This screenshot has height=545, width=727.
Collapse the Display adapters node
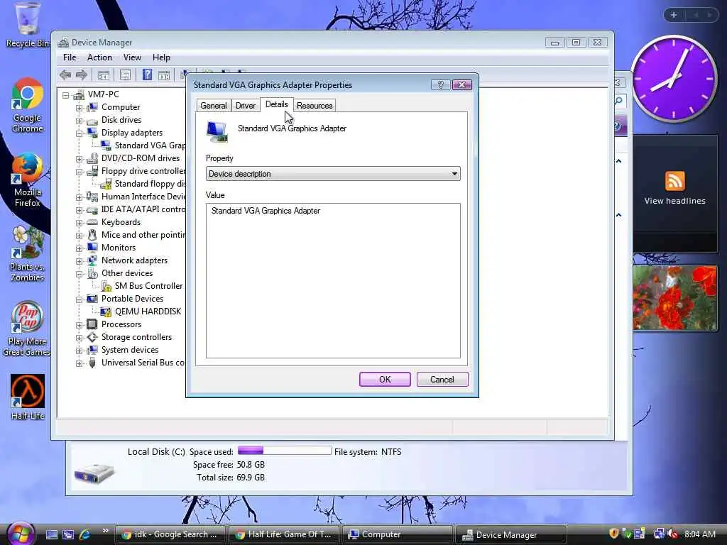pyautogui.click(x=80, y=133)
